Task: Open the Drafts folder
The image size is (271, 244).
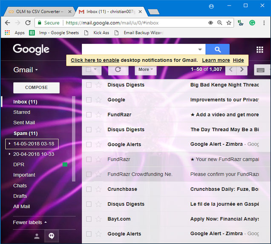Action: 20,196
